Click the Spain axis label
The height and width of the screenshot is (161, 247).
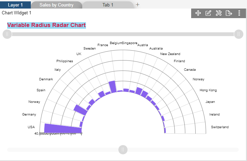41,90
